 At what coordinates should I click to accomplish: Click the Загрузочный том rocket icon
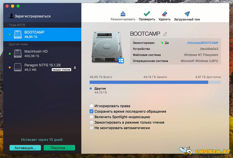tap(187, 14)
